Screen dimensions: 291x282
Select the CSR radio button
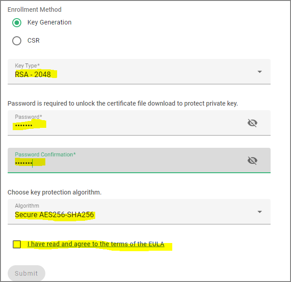tap(17, 41)
